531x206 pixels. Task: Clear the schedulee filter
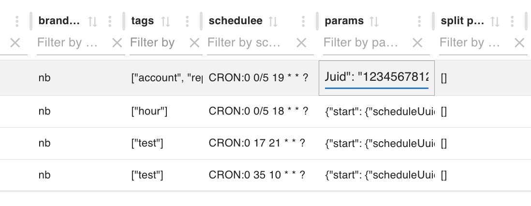301,43
